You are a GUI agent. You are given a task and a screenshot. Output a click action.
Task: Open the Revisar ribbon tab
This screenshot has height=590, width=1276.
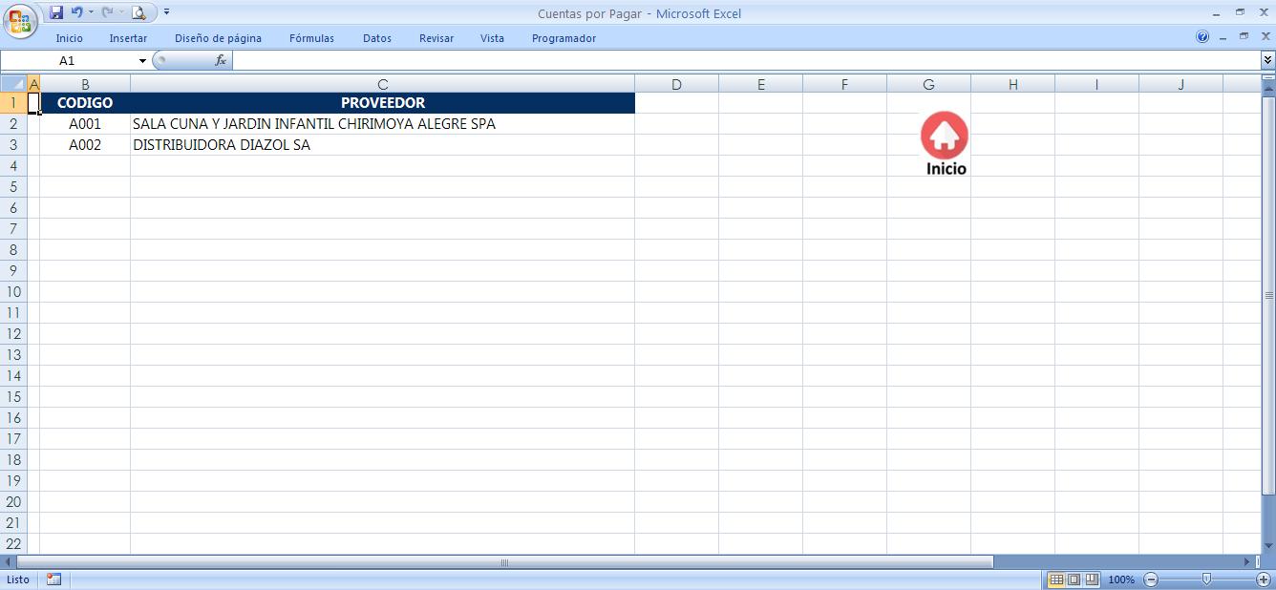[x=436, y=38]
